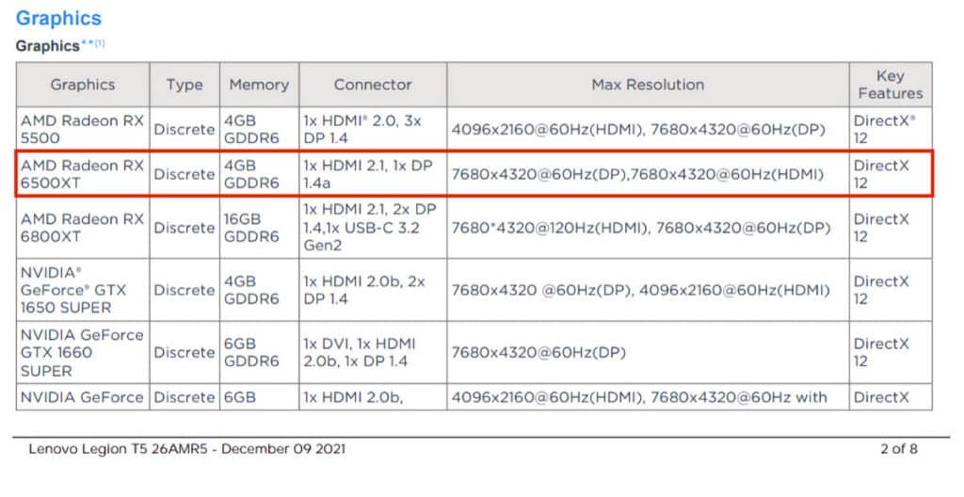Select the Type column header
Viewport: 964px width, 497px height.
coord(185,85)
